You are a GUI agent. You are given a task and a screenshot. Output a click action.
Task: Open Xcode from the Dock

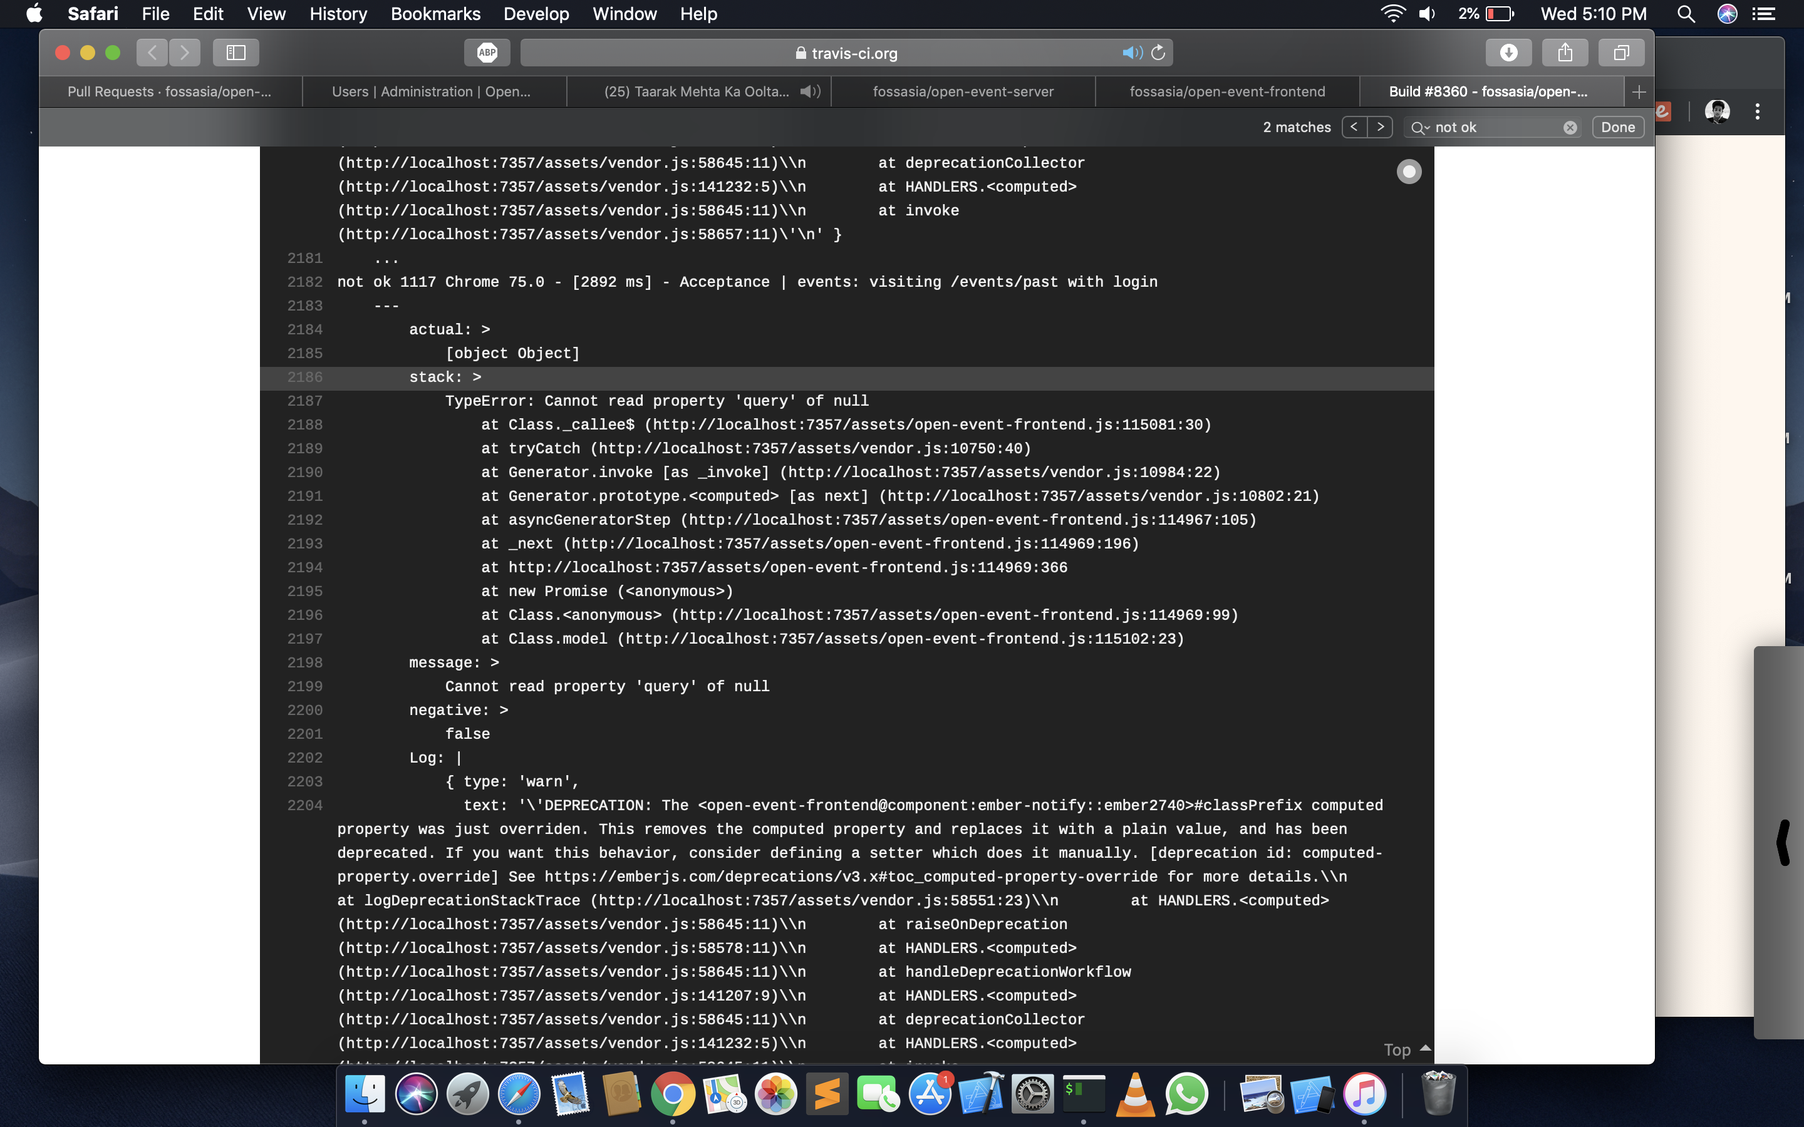point(981,1093)
